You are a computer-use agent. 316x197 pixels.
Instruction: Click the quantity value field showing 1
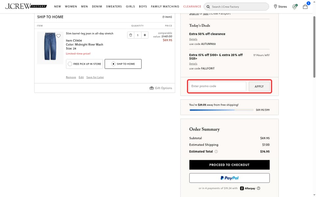[138, 35]
